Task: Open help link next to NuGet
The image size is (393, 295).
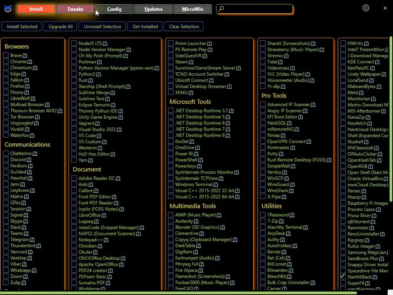Action: click(x=192, y=141)
